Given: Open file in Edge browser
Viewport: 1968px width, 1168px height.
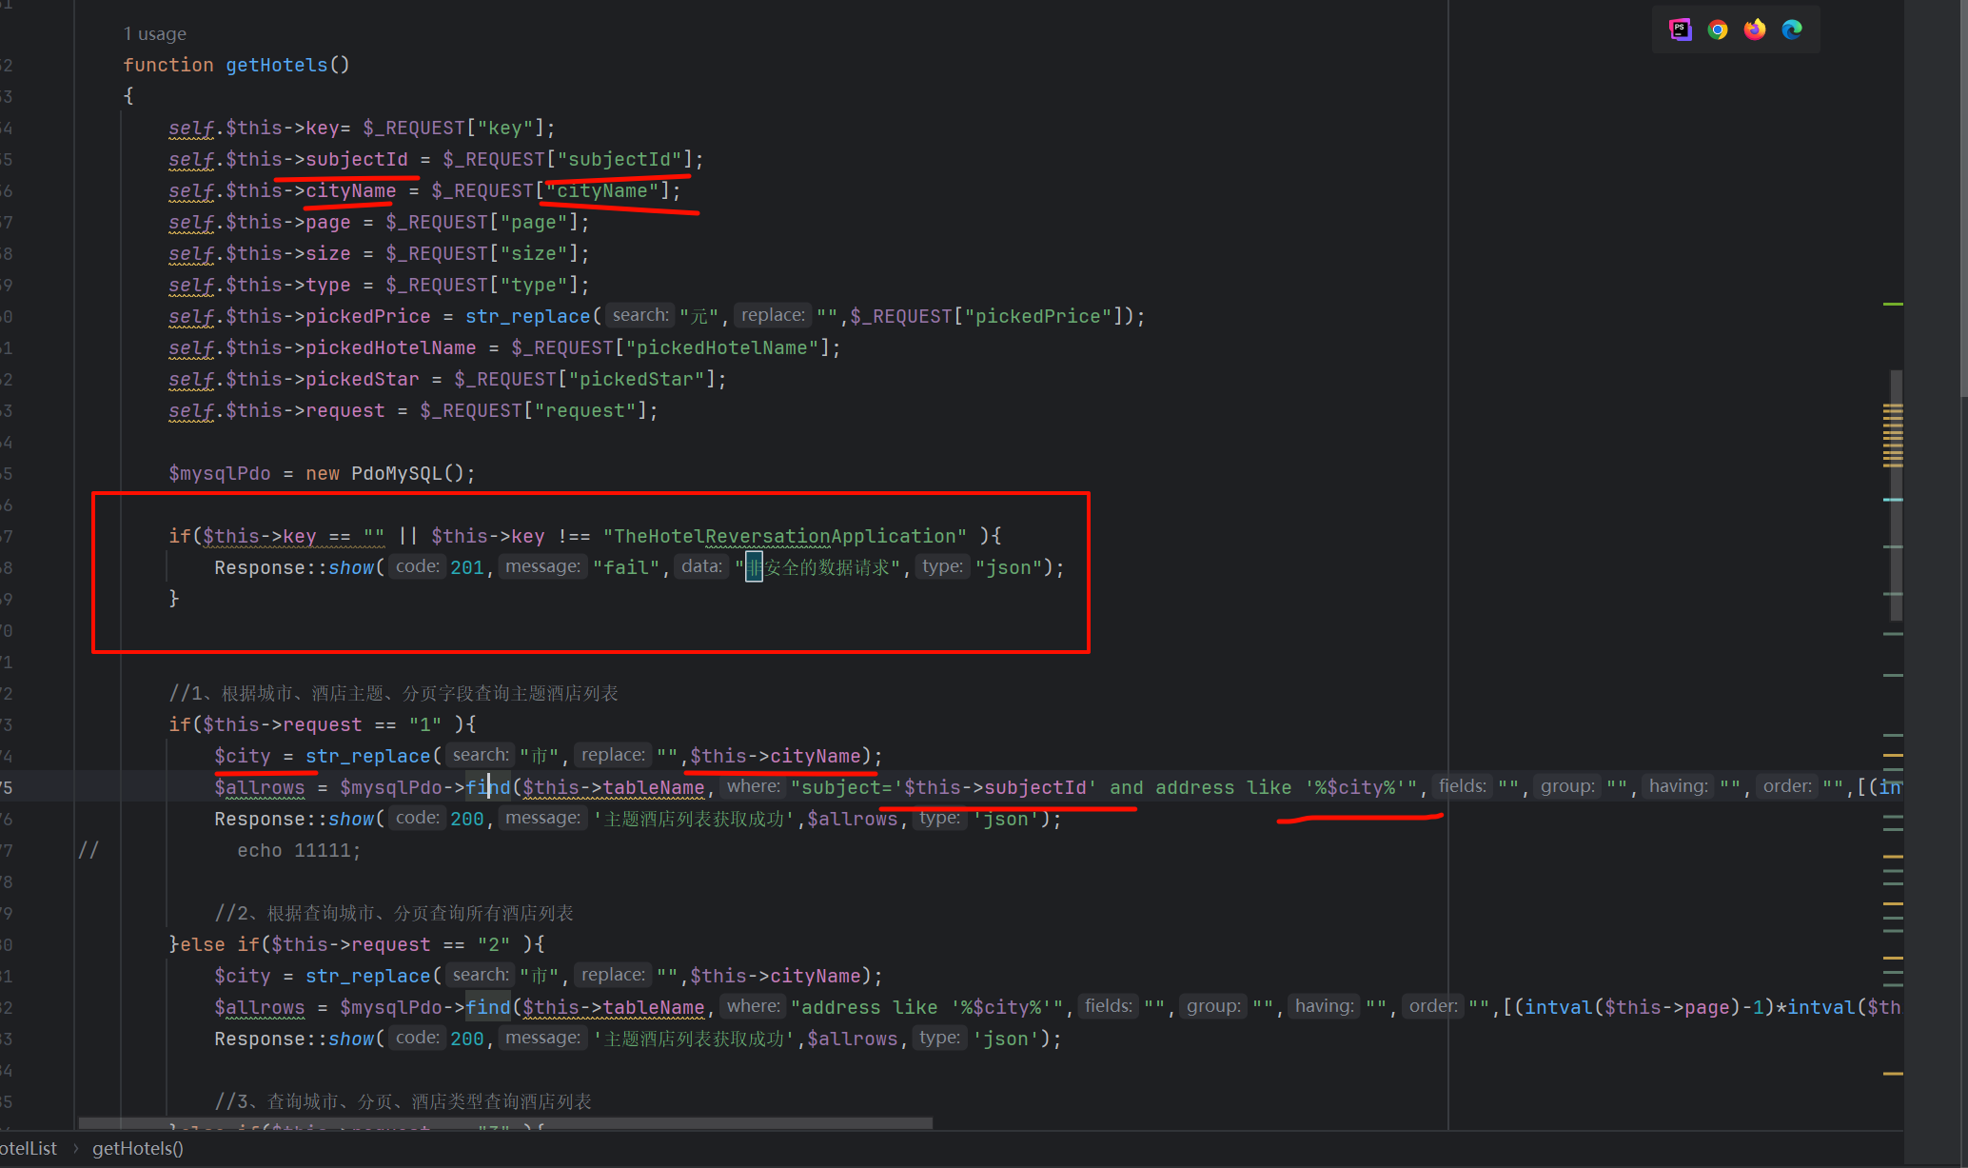Looking at the screenshot, I should pyautogui.click(x=1792, y=30).
